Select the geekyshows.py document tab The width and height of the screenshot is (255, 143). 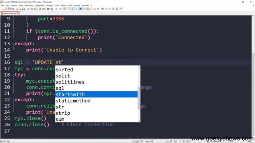coord(10,14)
